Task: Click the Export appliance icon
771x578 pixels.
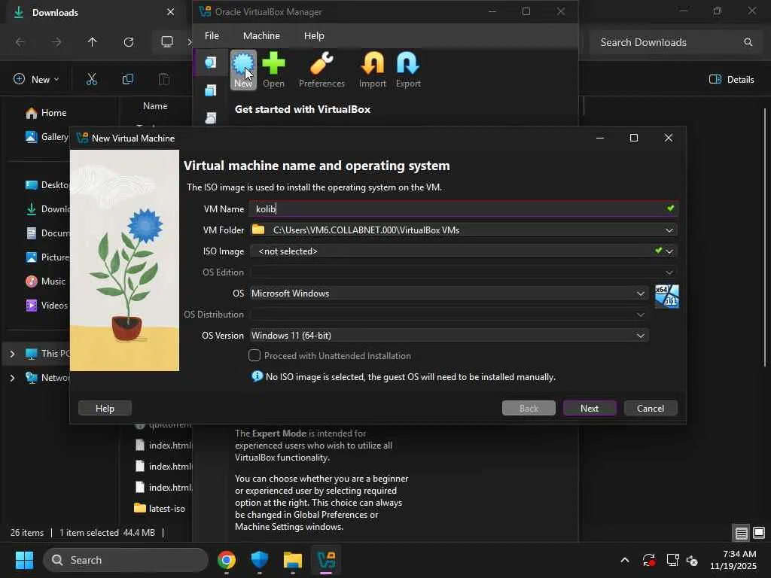Action: [x=408, y=70]
